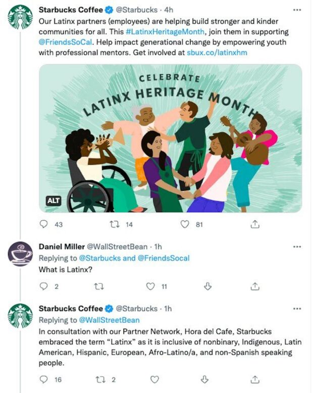Like Starbucks' Hora del Cafe answer tweet
The image size is (312, 393).
coord(154,379)
